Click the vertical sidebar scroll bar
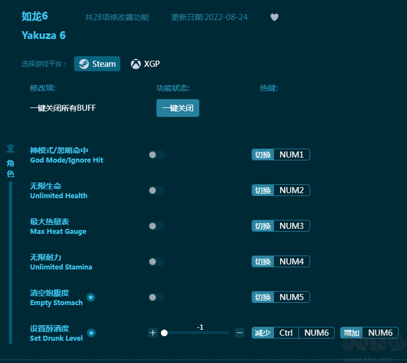This screenshot has height=363, width=407. 11,262
